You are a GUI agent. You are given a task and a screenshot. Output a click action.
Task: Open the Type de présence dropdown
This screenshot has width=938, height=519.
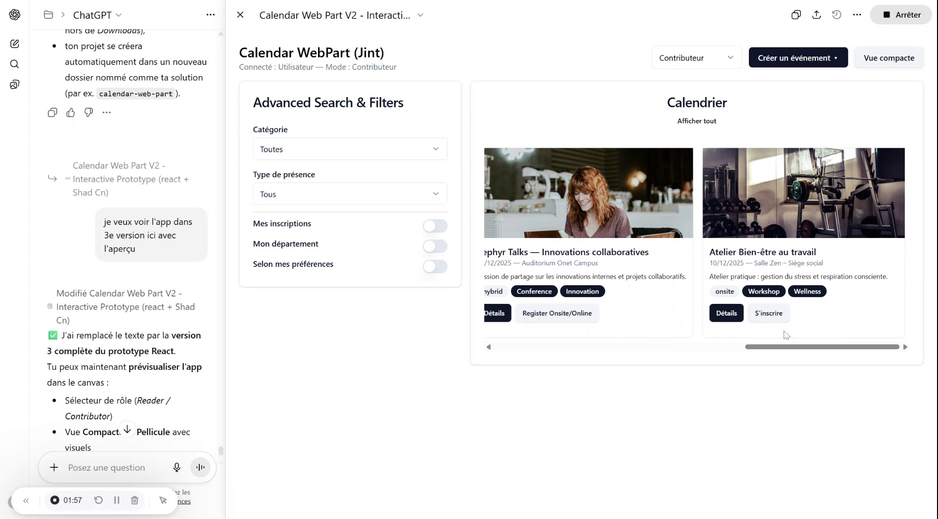tap(349, 194)
